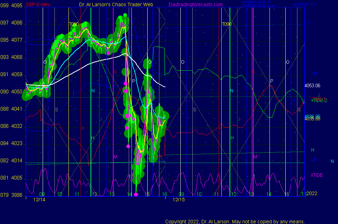Click the magenta XTIDE legend label

click(317, 175)
